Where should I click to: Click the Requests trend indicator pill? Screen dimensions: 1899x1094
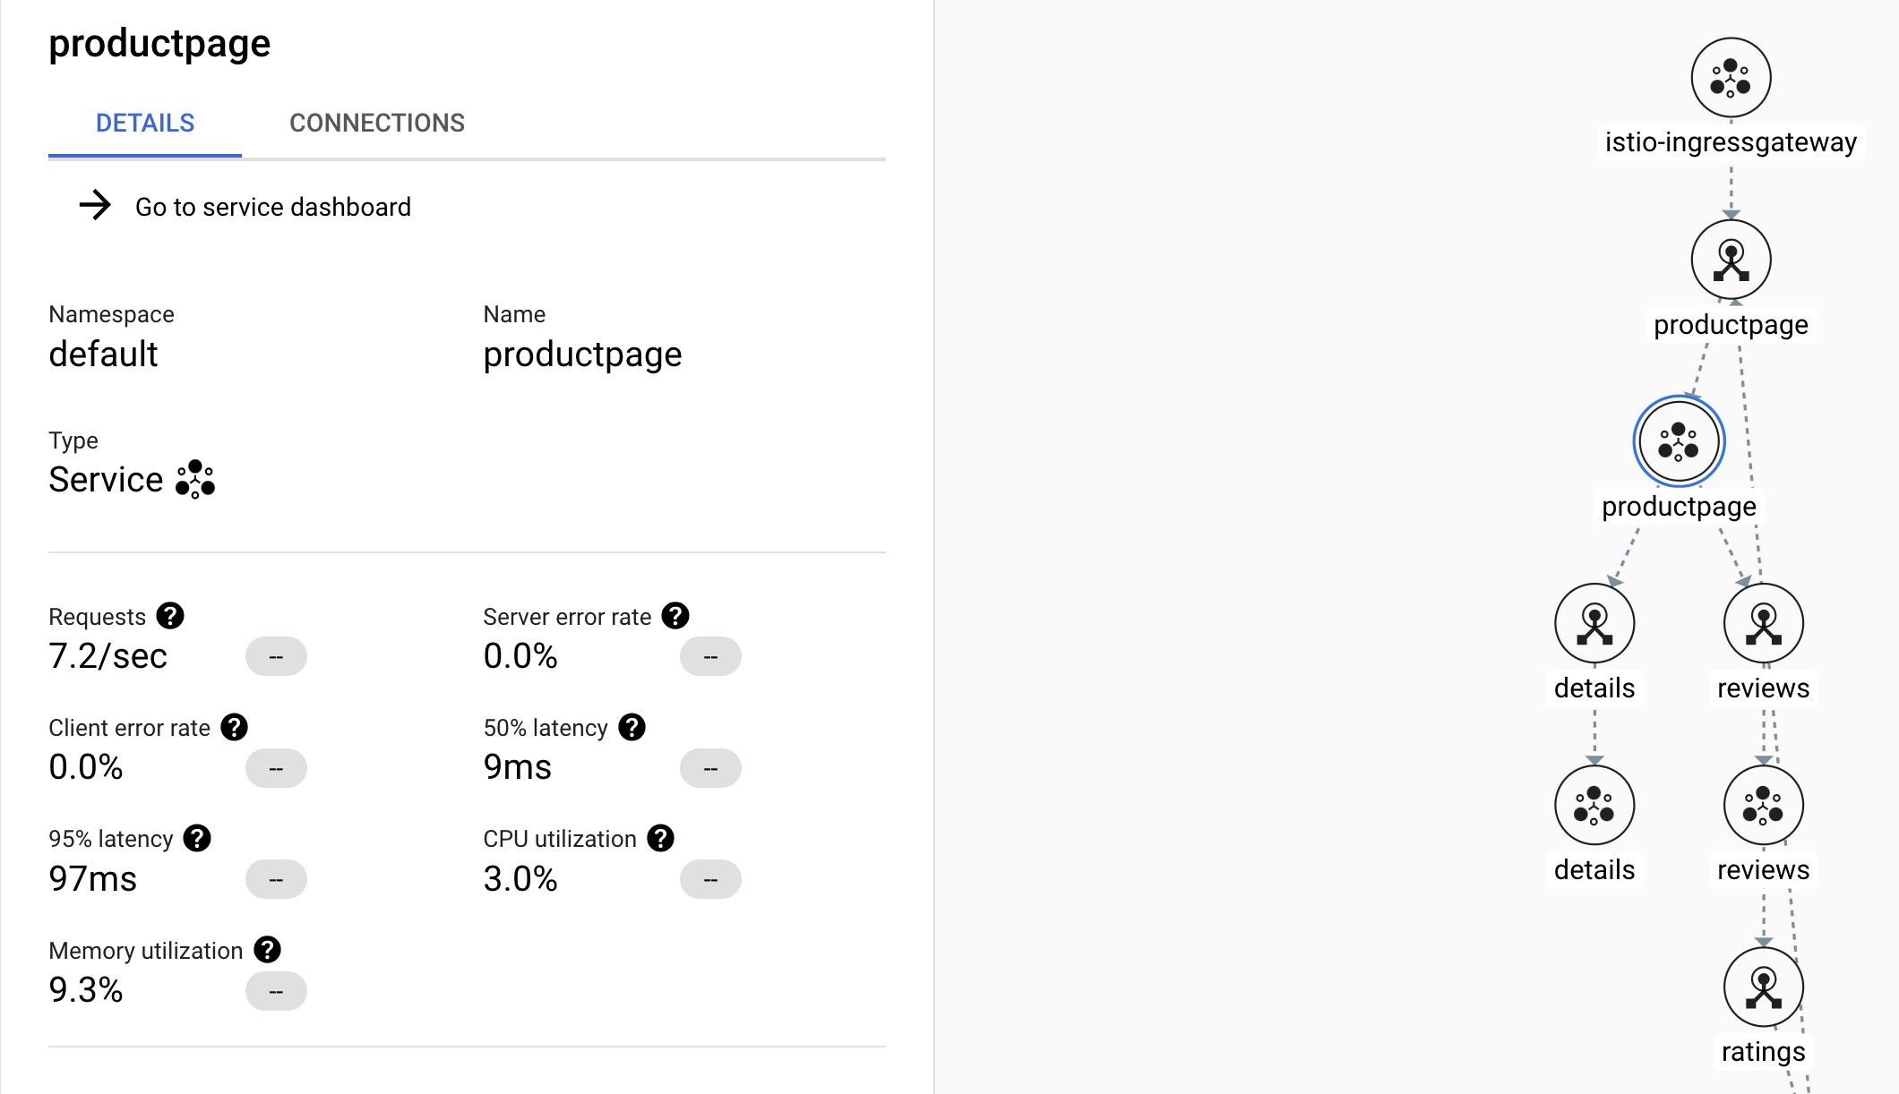tap(276, 656)
